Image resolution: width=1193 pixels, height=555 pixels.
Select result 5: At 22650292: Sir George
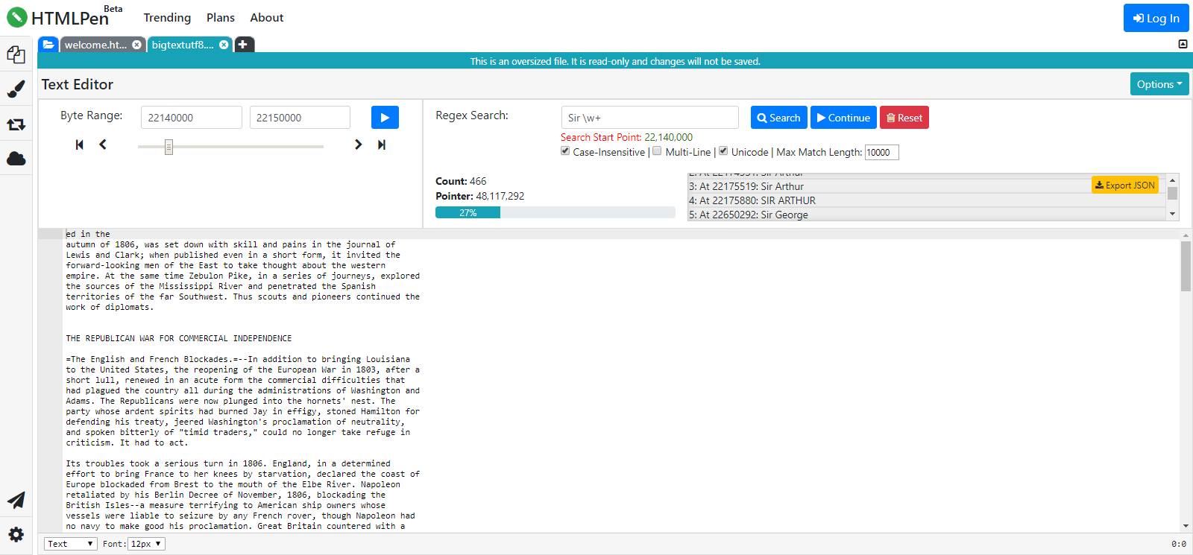pos(926,215)
